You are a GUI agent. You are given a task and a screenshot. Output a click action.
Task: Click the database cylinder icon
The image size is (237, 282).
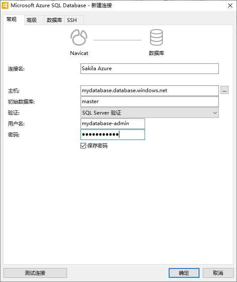[x=156, y=37]
